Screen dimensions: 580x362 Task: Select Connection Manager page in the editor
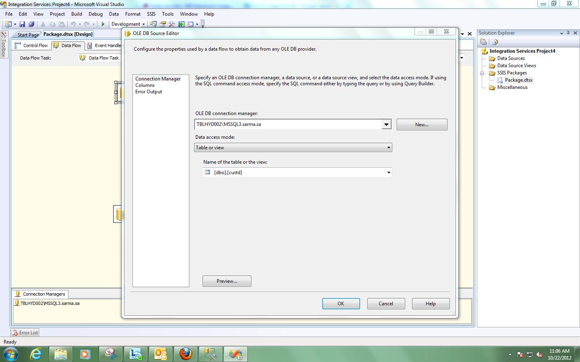[x=158, y=79]
